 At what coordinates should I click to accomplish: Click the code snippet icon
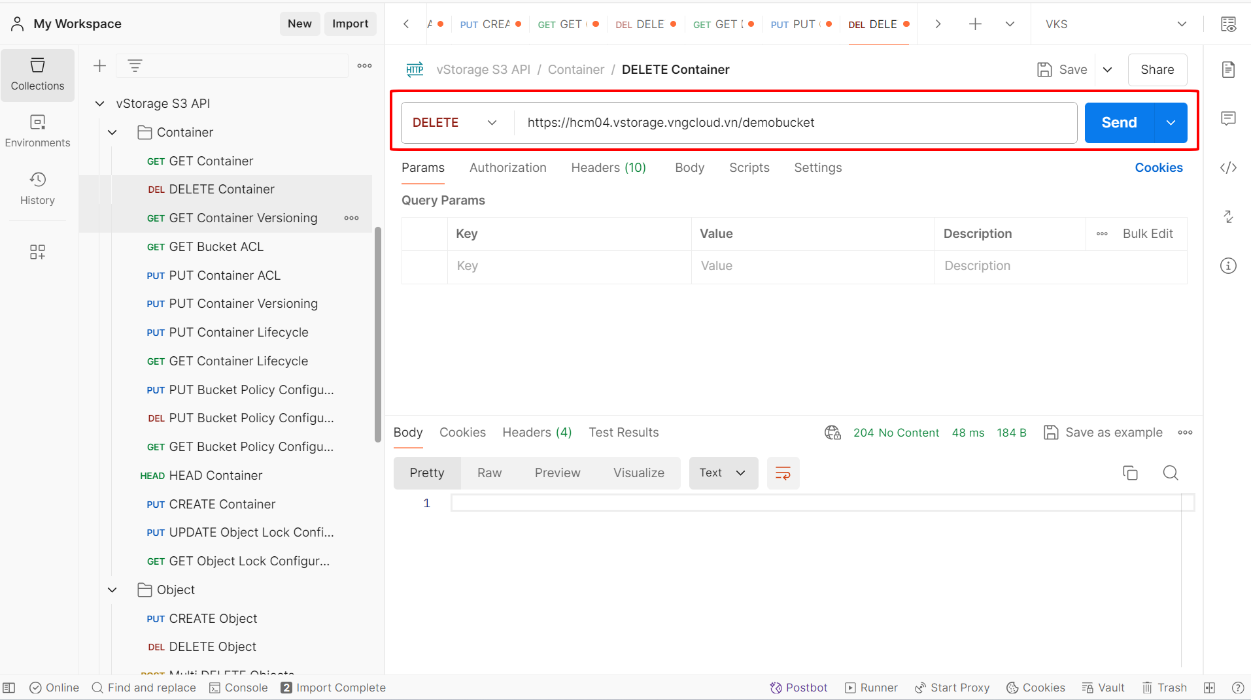[x=1228, y=168]
